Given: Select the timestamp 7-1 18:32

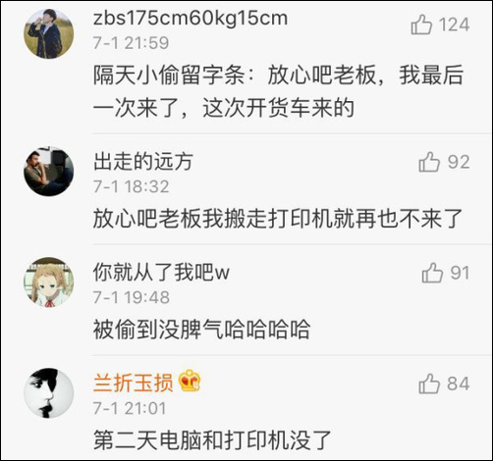Looking at the screenshot, I should tap(131, 186).
